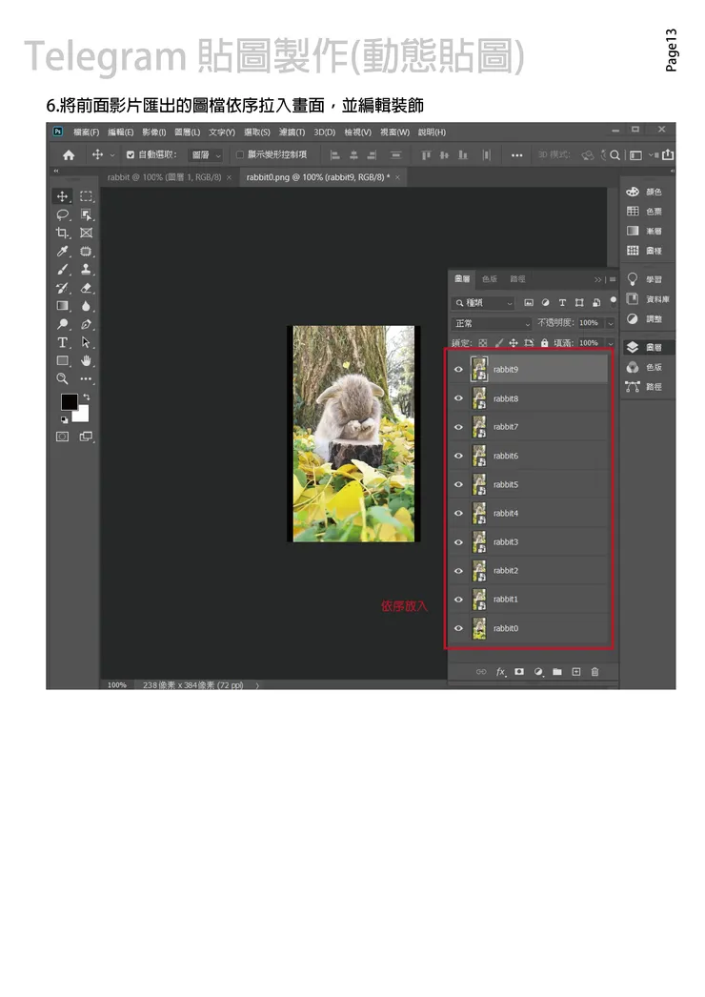Click the trash icon to delete layer

(595, 671)
